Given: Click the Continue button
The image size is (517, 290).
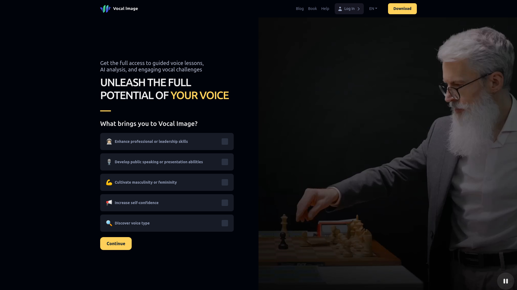Looking at the screenshot, I should (116, 244).
